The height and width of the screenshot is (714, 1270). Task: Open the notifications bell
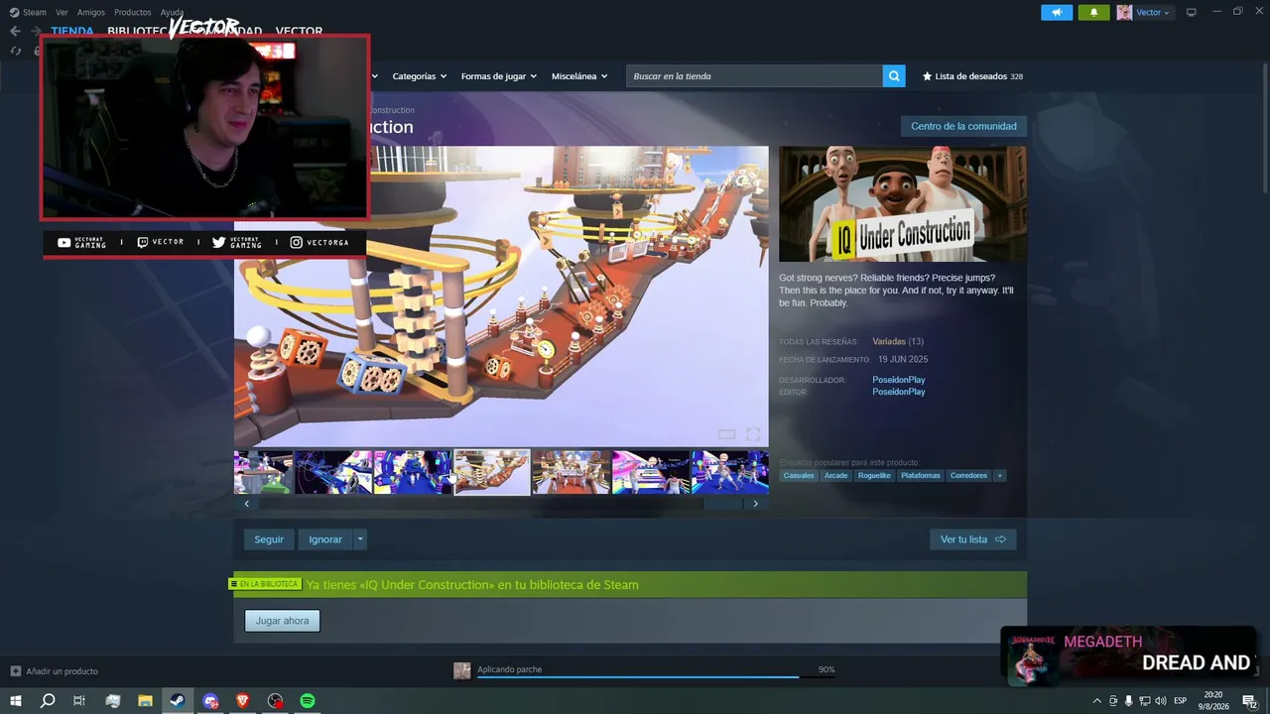1093,13
